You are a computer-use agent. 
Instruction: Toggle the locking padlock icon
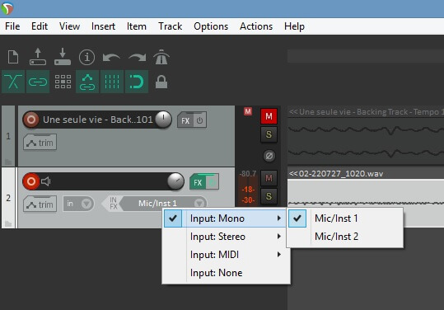pos(161,82)
